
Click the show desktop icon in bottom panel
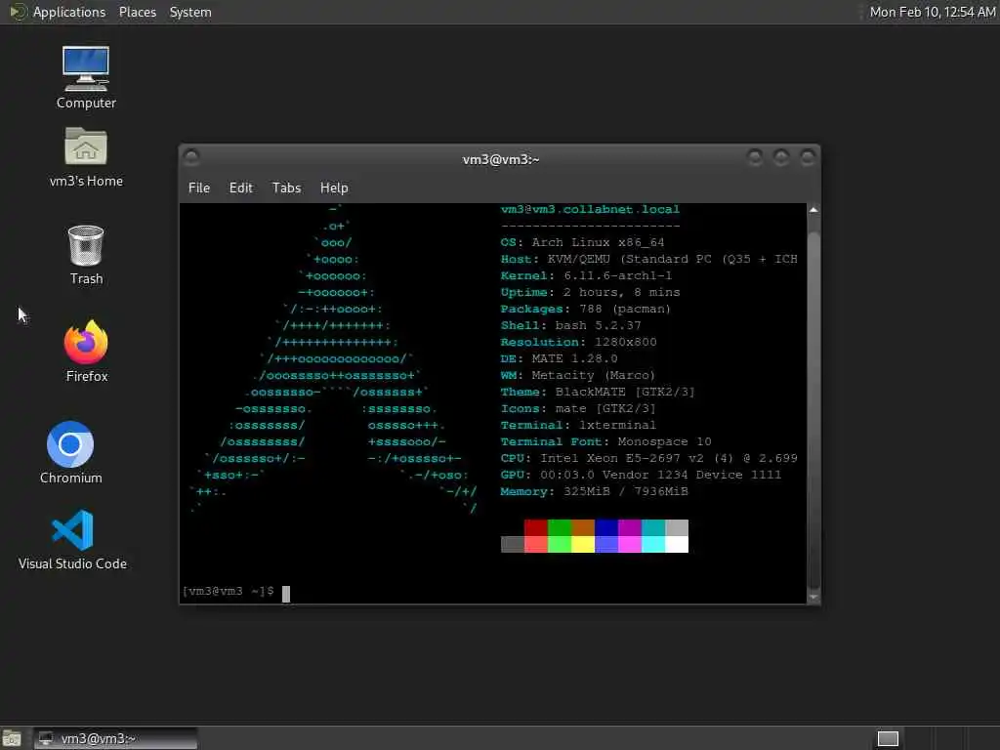coord(12,738)
